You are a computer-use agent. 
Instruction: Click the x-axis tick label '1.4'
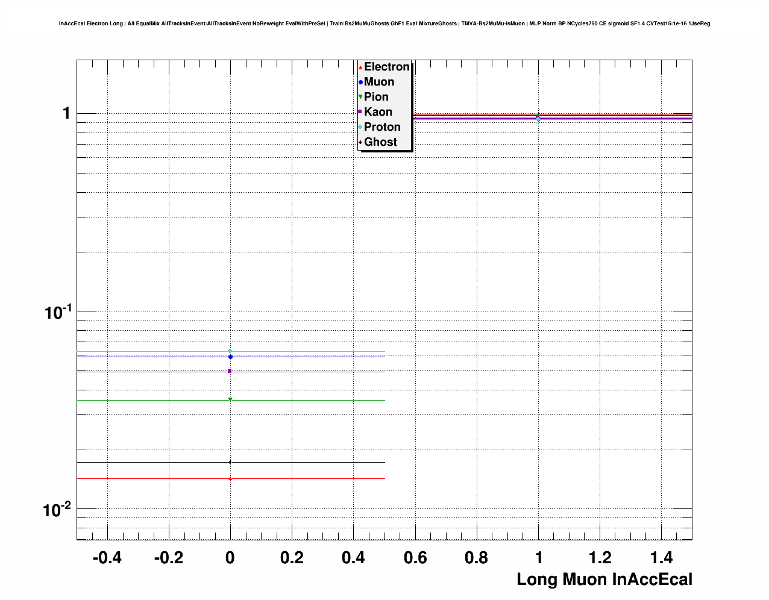pos(662,558)
